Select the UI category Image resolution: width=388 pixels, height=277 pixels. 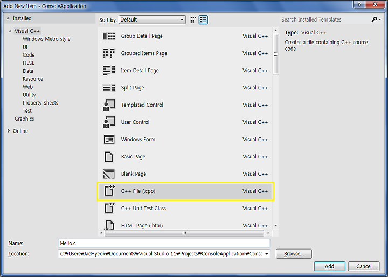[x=25, y=47]
